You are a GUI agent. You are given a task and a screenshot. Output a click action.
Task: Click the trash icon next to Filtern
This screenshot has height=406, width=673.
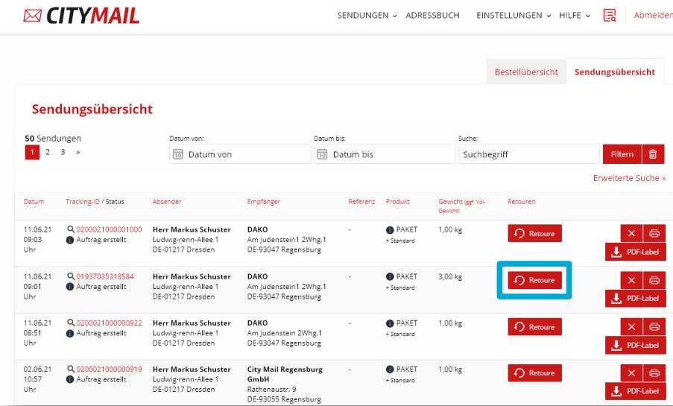point(653,154)
